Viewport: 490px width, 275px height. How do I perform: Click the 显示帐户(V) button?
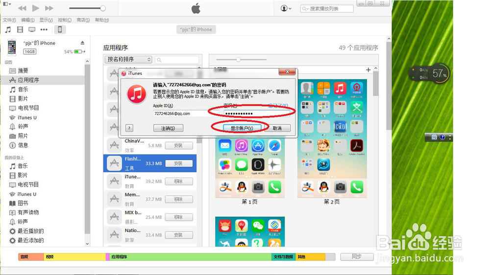point(242,128)
